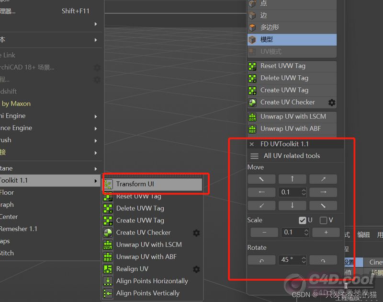Click Unwrap UV with ABF icon in submenu

click(x=108, y=257)
